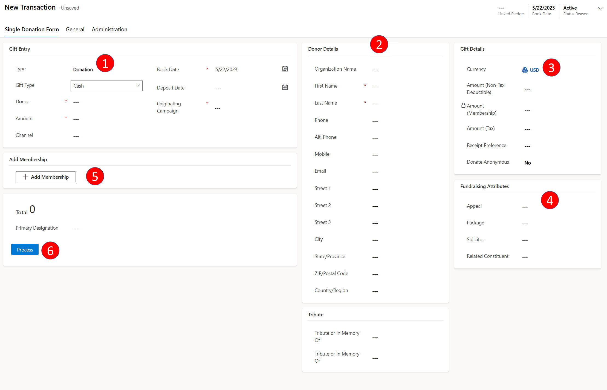Click the Add Membership plus icon
Viewport: 607px width, 390px height.
click(26, 177)
